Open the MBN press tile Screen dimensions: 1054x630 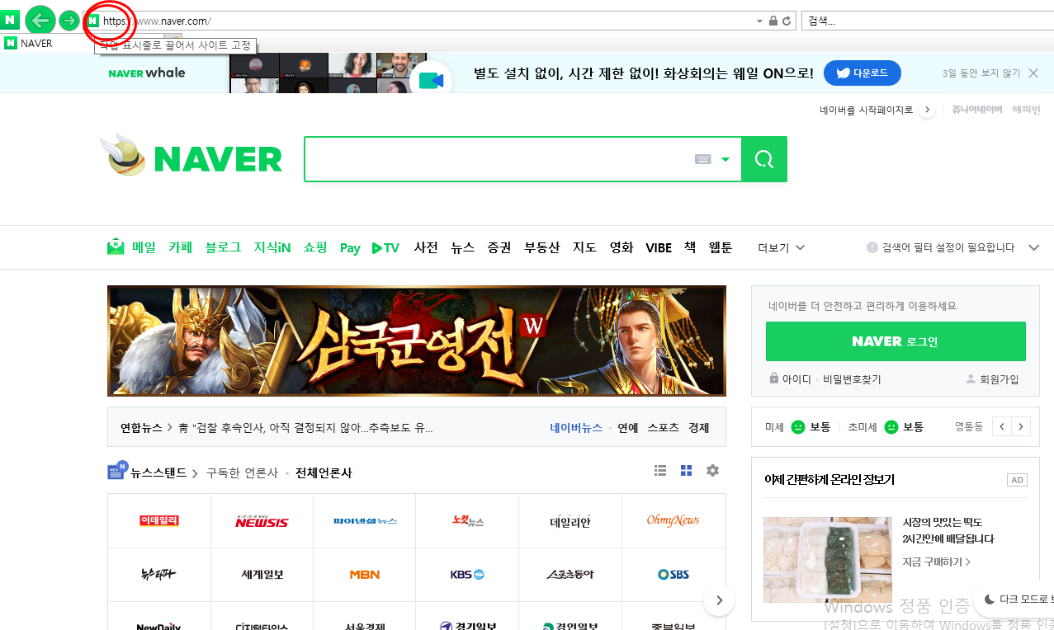tap(365, 575)
